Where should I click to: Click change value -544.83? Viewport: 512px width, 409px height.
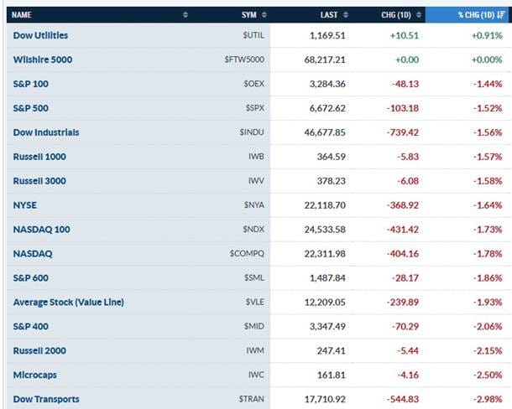click(x=403, y=399)
